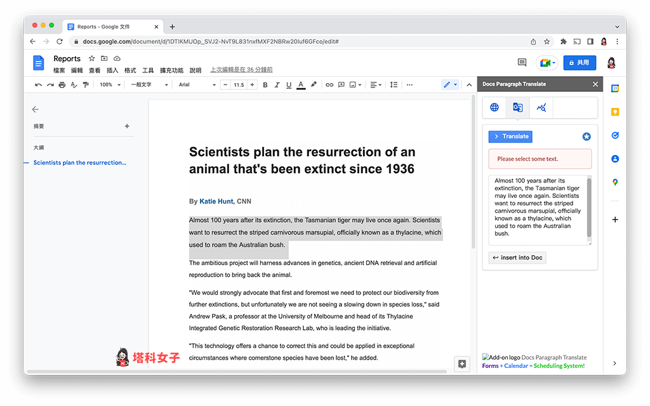Open the 工具 menu

pos(148,70)
